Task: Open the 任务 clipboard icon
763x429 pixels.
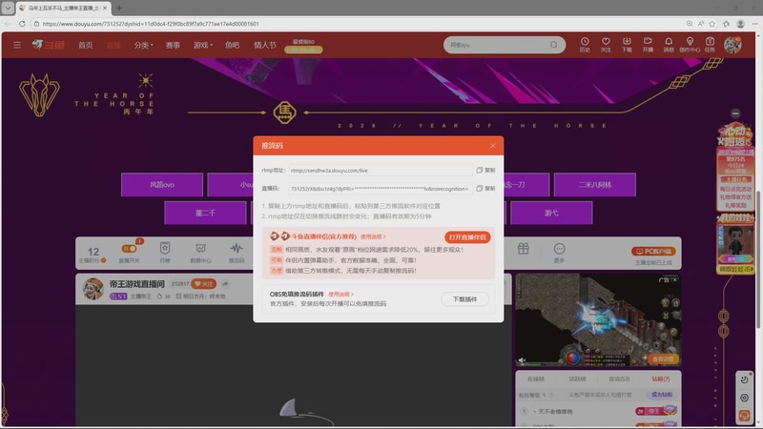Action: tap(710, 45)
